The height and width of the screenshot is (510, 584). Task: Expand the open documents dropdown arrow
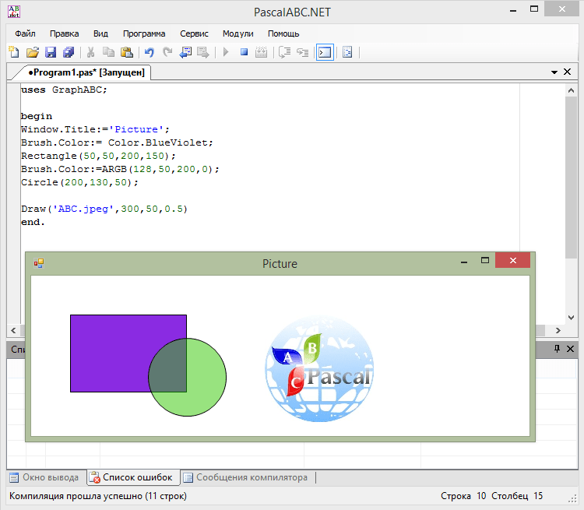tap(554, 72)
